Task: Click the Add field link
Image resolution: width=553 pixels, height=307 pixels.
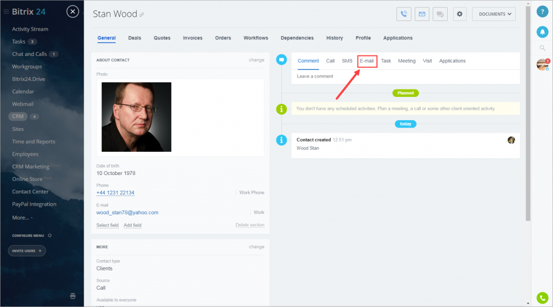Action: tap(133, 225)
